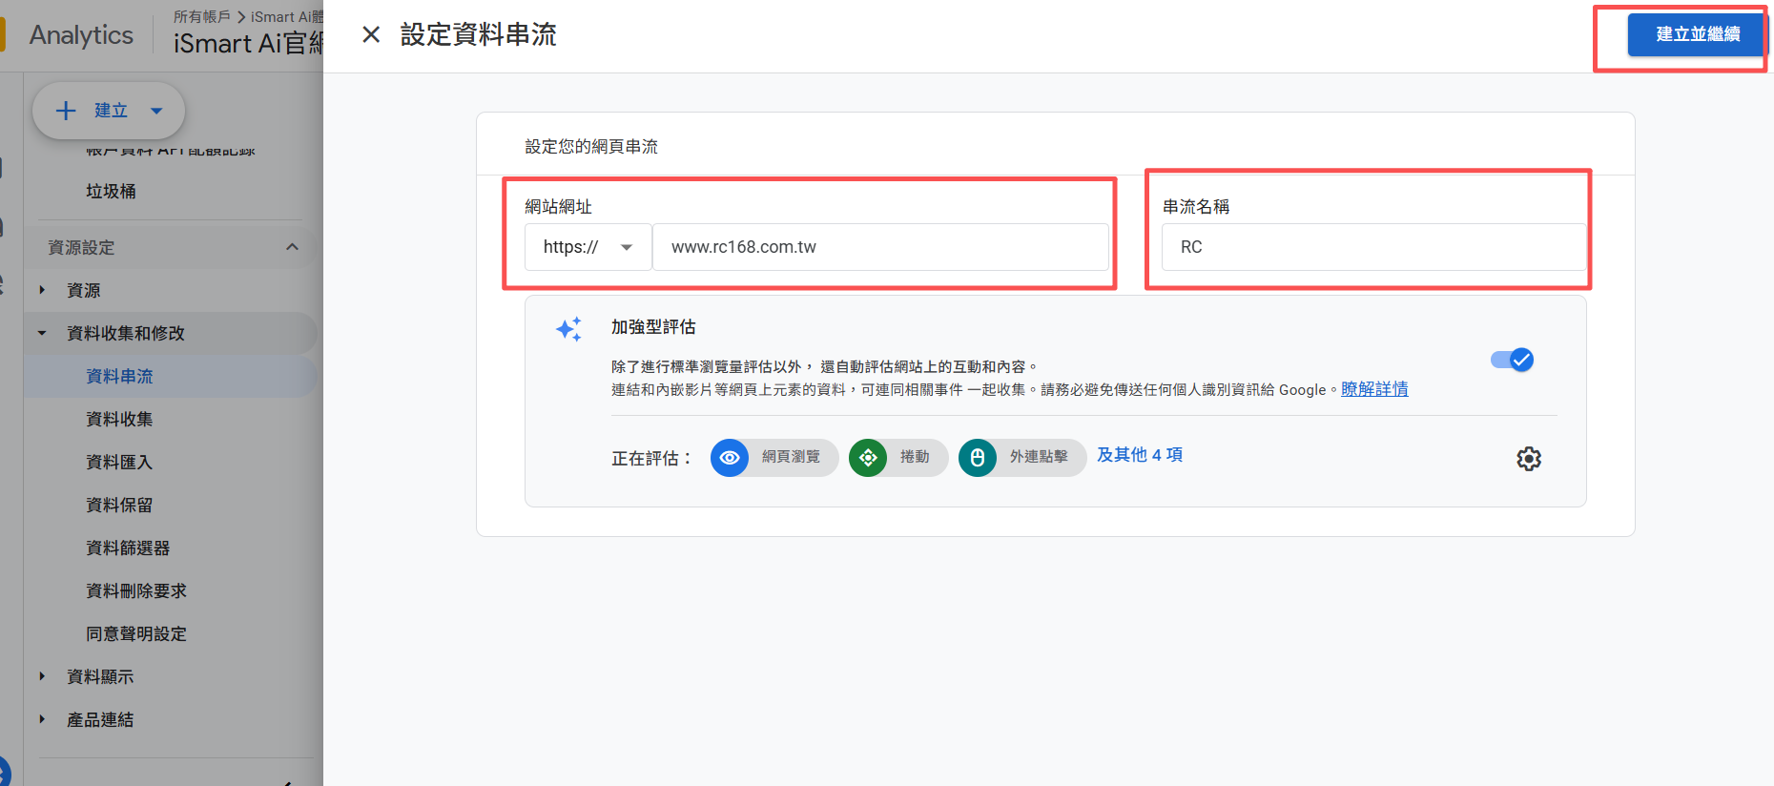1774x786 pixels.
Task: Click the 串流名稱 input field
Action: 1372,247
